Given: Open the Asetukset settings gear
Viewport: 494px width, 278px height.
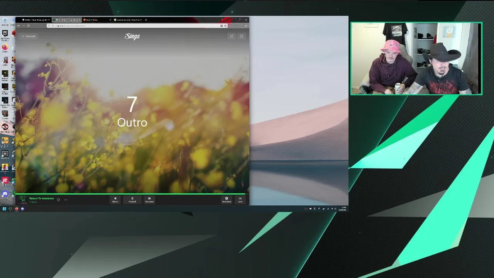Looking at the screenshot, I should 227,200.
